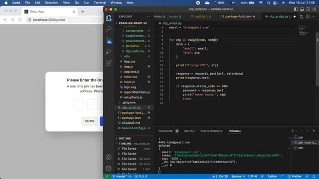Open notifications bell in status bar

[314, 177]
